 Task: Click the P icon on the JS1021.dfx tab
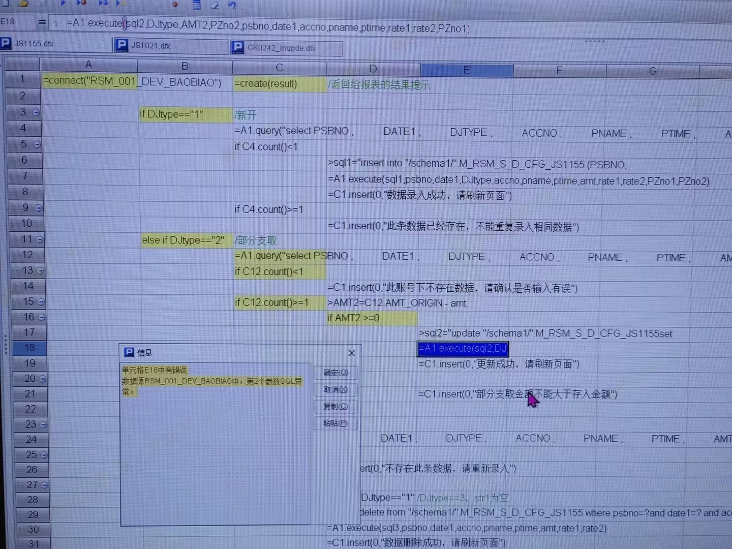[122, 45]
